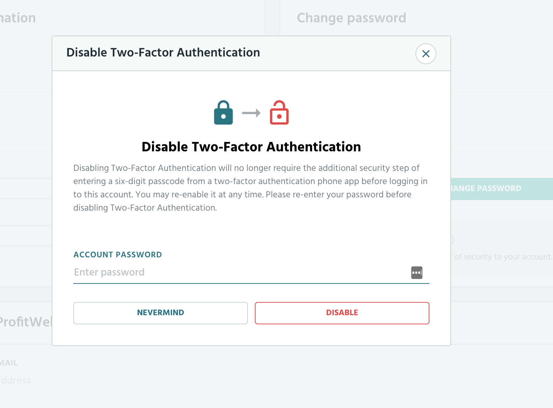Click the teal locked padlock icon
553x408 pixels.
pos(223,113)
